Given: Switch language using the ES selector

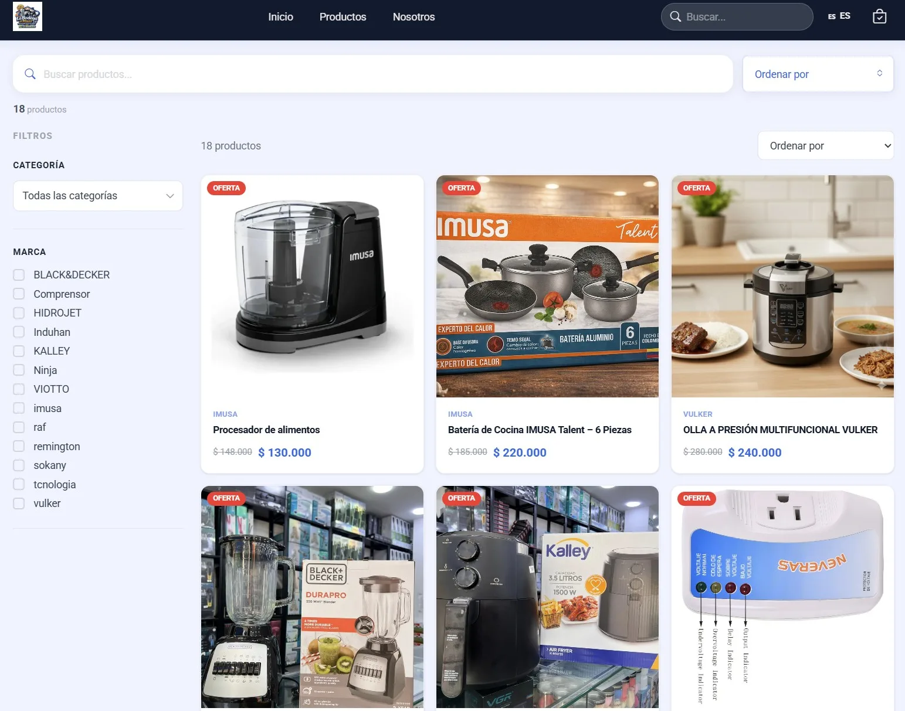Looking at the screenshot, I should [x=839, y=16].
